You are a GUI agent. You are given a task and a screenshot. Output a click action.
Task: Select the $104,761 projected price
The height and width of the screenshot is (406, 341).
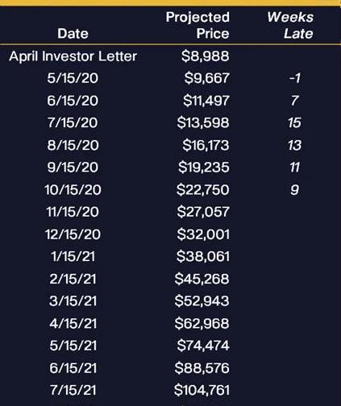click(202, 390)
